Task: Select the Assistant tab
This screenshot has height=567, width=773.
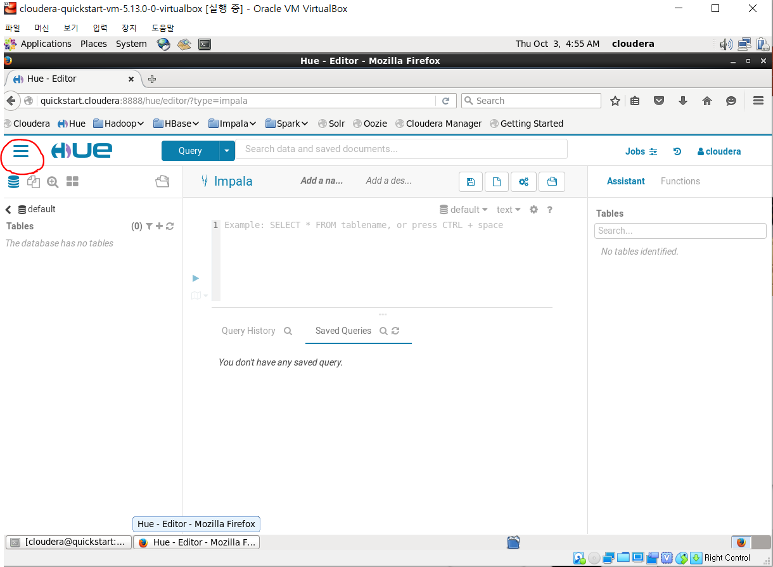Action: tap(626, 181)
